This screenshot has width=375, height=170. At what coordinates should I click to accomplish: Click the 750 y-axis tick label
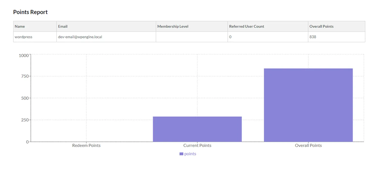(25, 76)
